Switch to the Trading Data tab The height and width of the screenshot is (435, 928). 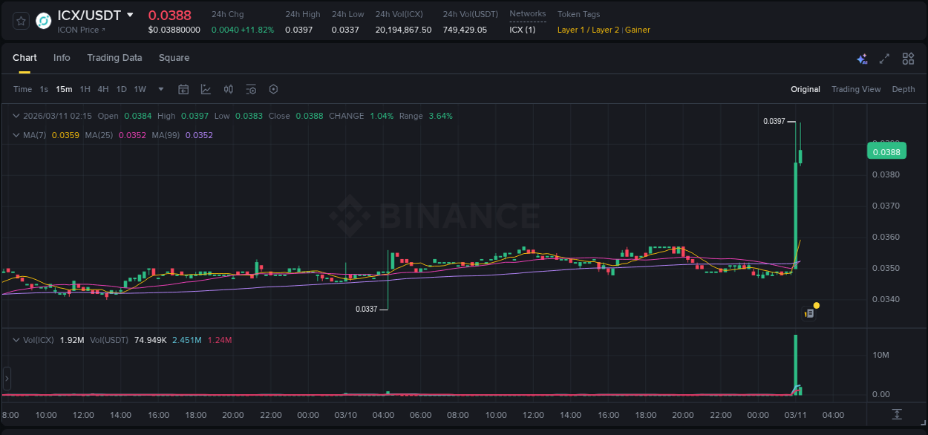pyautogui.click(x=114, y=58)
